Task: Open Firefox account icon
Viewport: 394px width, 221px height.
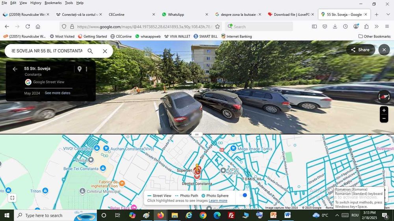Action: coord(356,27)
